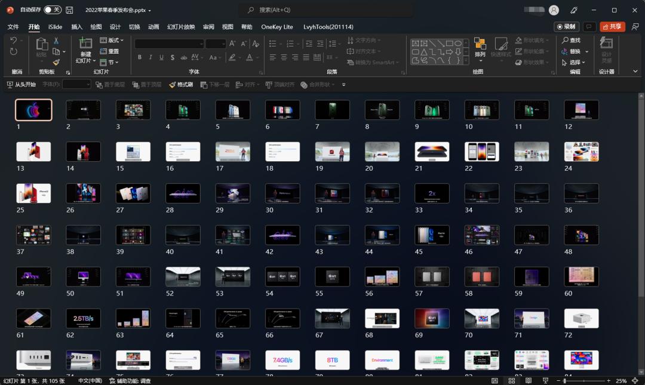Click the Save icon in title bar
Viewport: 645px width, 385px height.
pos(69,10)
